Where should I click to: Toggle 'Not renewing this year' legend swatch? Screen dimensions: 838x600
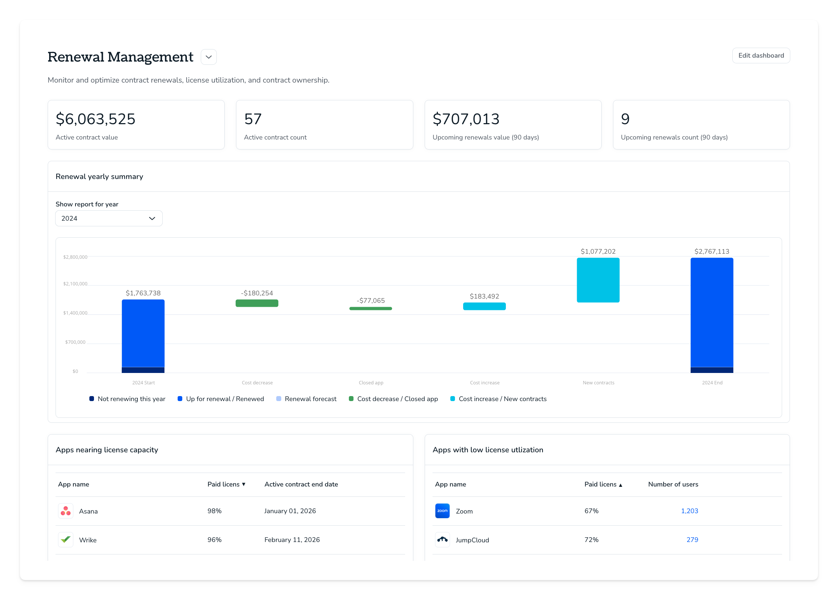point(91,399)
